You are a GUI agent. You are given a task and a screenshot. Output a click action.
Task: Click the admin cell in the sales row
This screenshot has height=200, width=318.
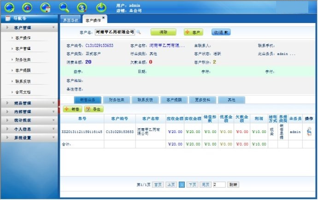click(x=295, y=132)
